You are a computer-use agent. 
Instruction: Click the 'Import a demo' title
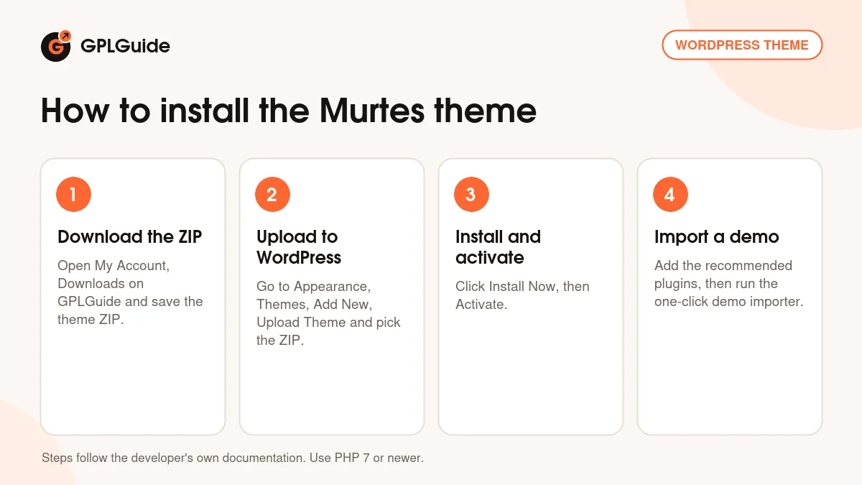click(717, 237)
